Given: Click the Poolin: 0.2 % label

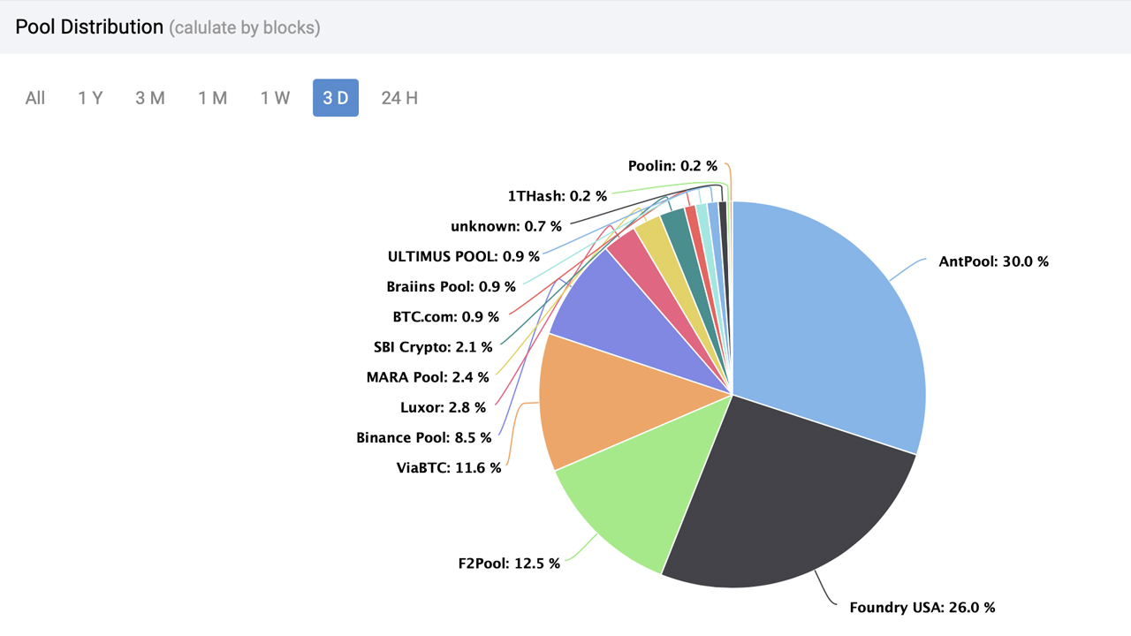Looking at the screenshot, I should pos(672,165).
